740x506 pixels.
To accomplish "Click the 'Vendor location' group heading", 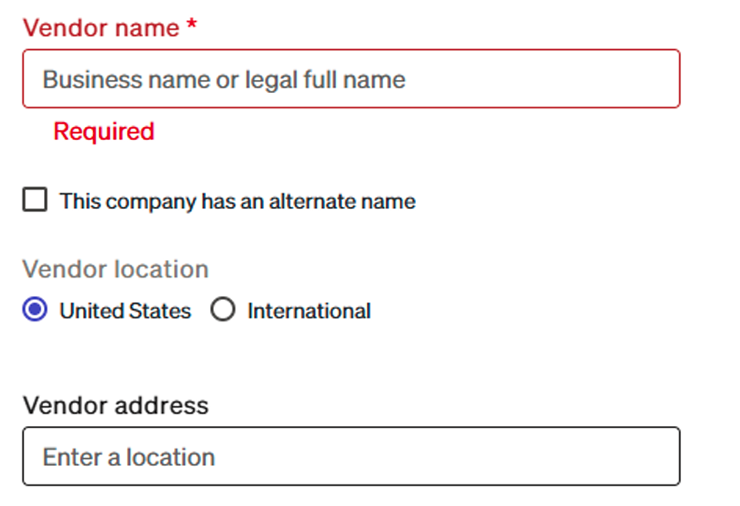I will [115, 270].
